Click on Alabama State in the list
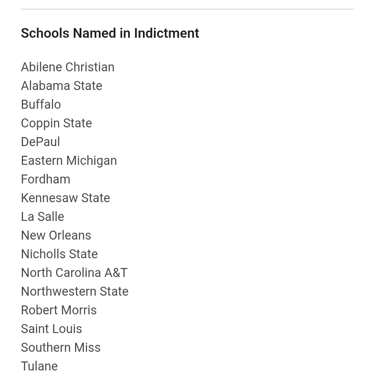 coord(61,86)
